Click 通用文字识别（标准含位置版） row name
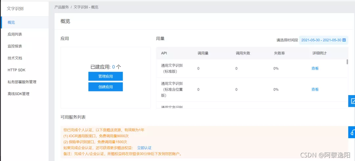355x161 pixels. tap(172, 90)
